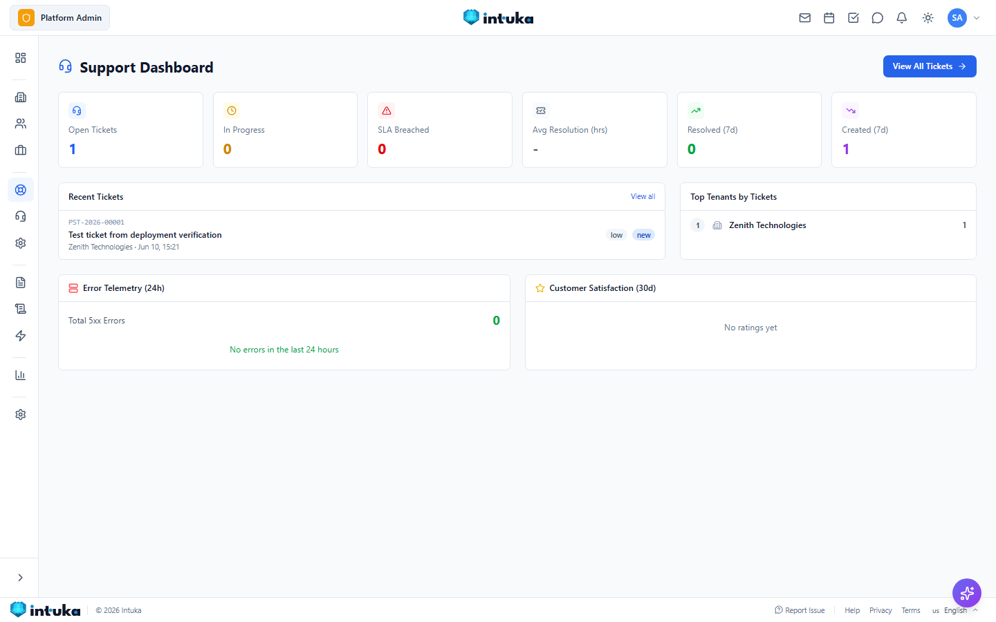This screenshot has height=622, width=996.
Task: Open the Terms link in footer
Action: tap(911, 610)
